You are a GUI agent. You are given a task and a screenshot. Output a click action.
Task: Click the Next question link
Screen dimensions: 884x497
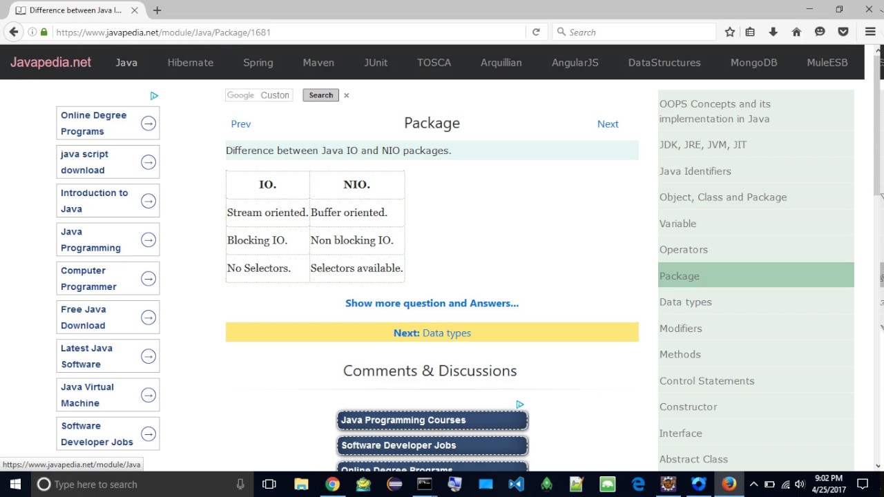pyautogui.click(x=608, y=124)
